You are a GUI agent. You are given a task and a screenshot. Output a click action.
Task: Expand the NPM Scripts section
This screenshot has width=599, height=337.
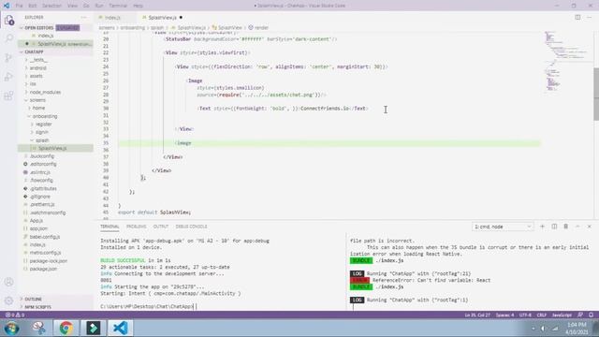point(37,307)
